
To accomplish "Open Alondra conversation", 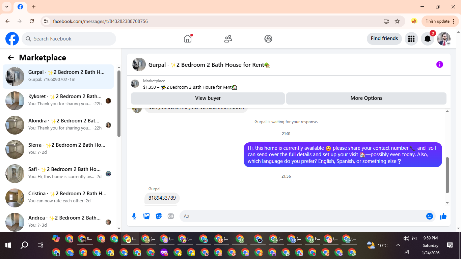I will 58,125.
